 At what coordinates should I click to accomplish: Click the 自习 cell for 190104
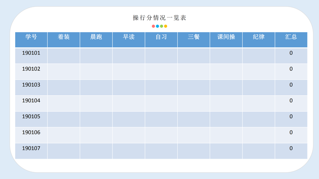[161, 103]
